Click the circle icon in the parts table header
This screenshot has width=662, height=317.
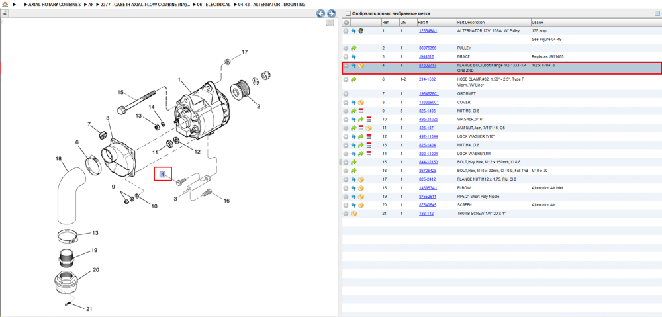coord(346,23)
